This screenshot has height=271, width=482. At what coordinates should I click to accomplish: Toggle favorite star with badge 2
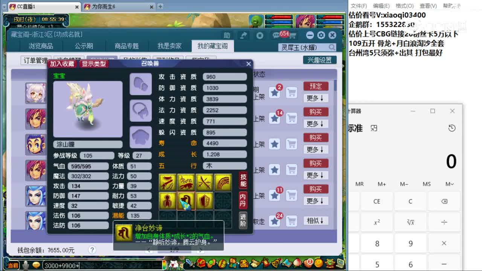(275, 93)
